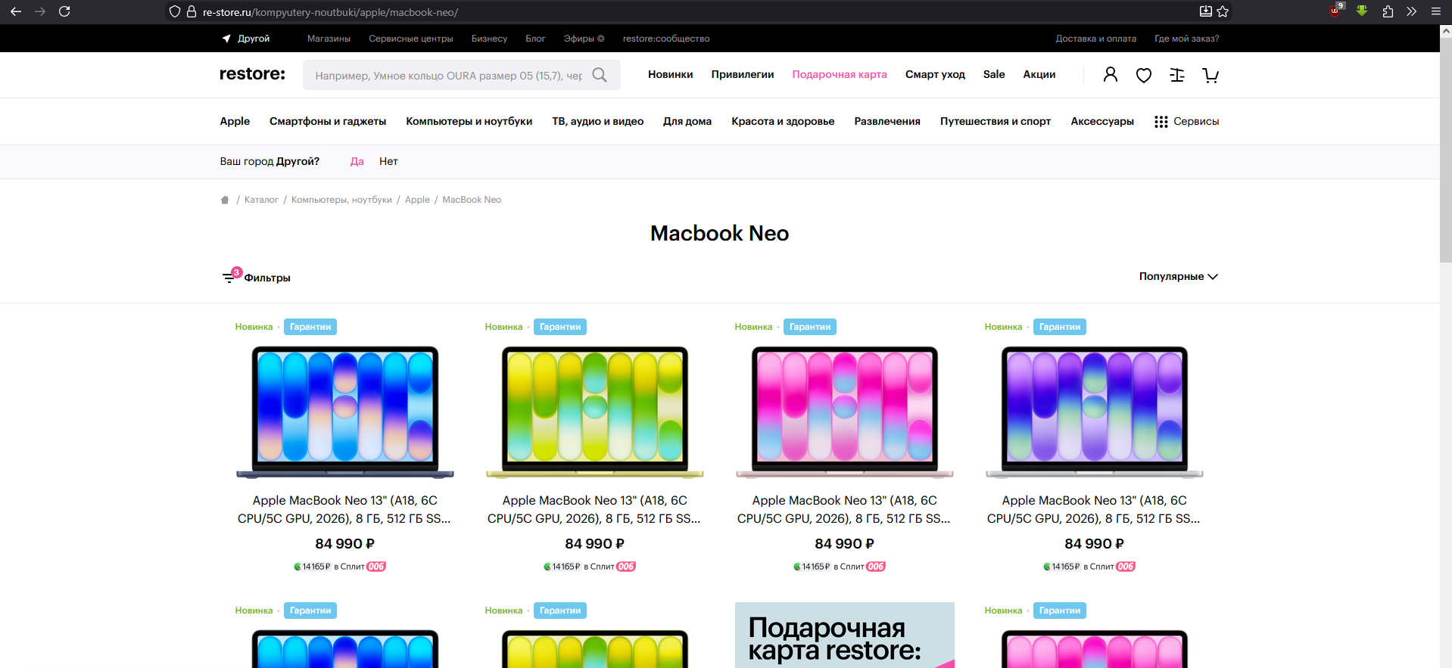Confirm the city by clicking Да

357,161
